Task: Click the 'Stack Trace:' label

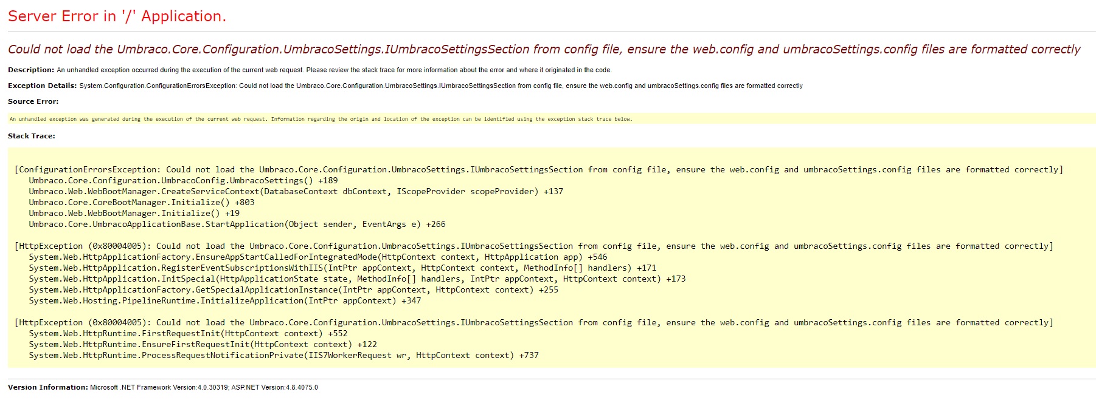Action: [x=32, y=136]
